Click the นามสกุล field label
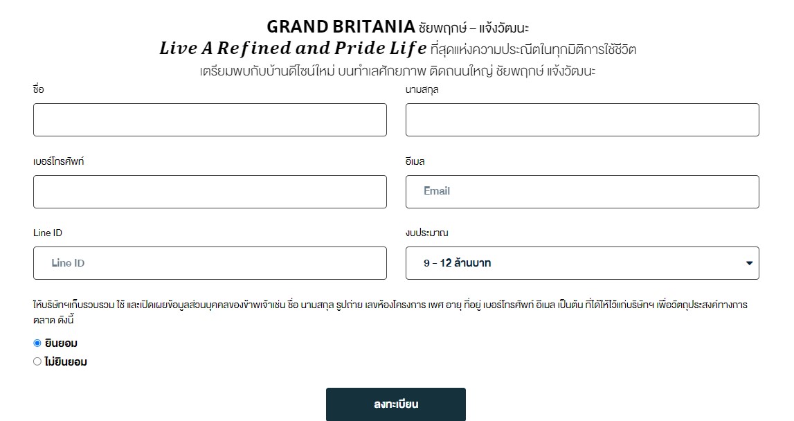This screenshot has height=421, width=794. click(422, 90)
